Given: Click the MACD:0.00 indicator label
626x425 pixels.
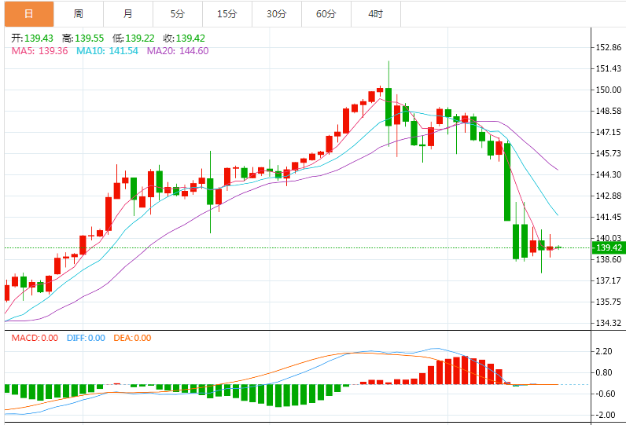Looking at the screenshot, I should (x=35, y=338).
